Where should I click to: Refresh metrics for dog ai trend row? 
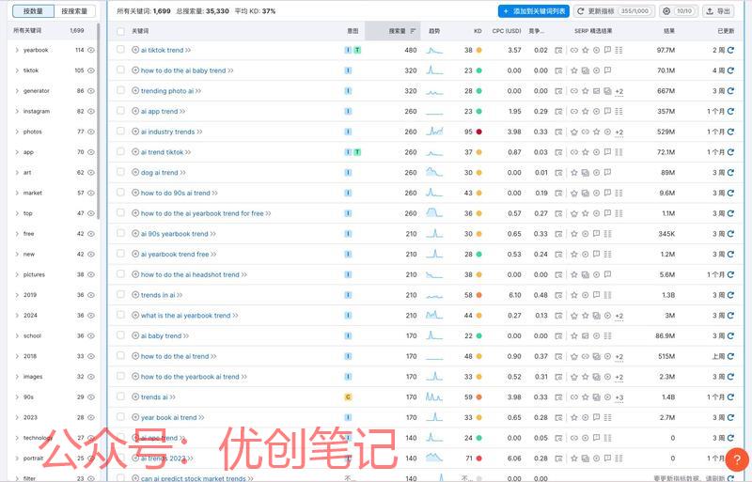click(730, 172)
